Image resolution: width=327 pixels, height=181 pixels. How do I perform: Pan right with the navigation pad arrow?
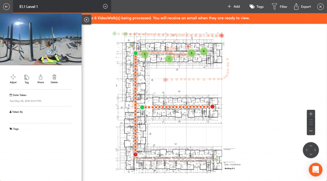[x=315, y=150]
